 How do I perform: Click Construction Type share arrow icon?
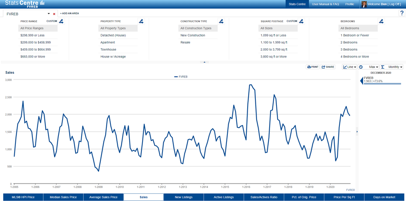tap(221, 21)
